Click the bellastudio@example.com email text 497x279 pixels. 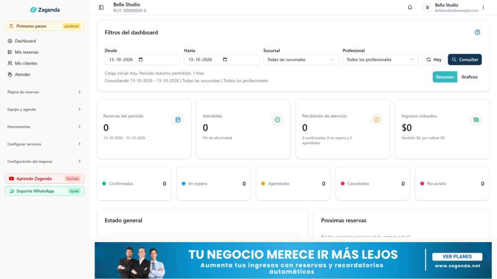pyautogui.click(x=456, y=11)
